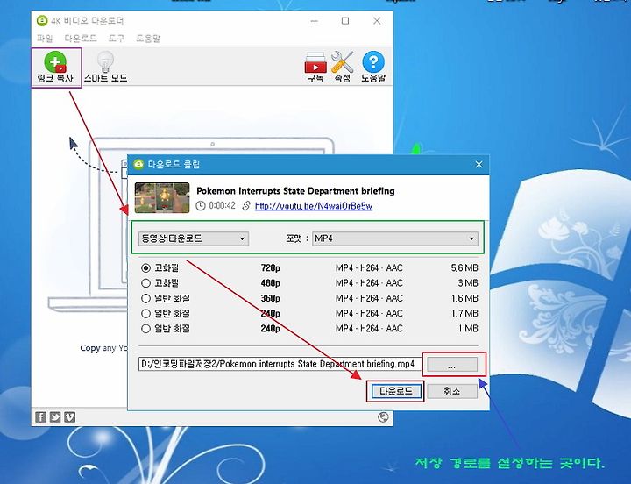631x484 pixels.
Task: Select the 720p high quality option
Action: (x=145, y=267)
